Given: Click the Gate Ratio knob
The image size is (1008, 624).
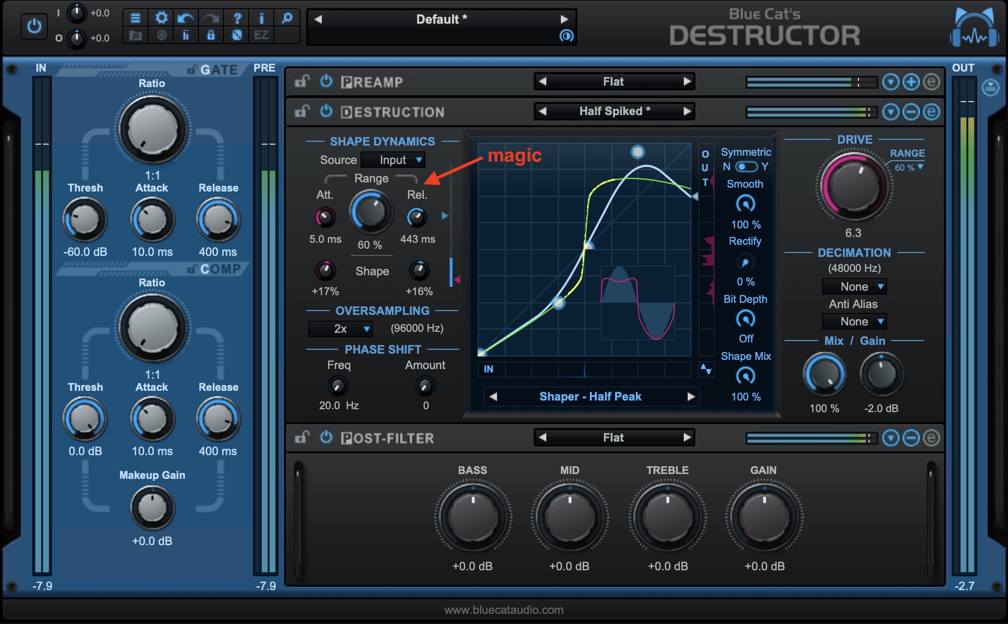Looking at the screenshot, I should 153,129.
